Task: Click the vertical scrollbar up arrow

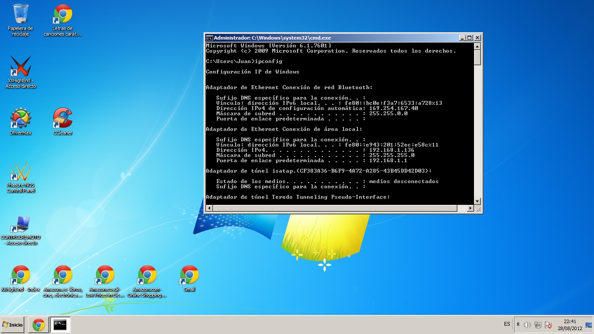Action: [477, 47]
